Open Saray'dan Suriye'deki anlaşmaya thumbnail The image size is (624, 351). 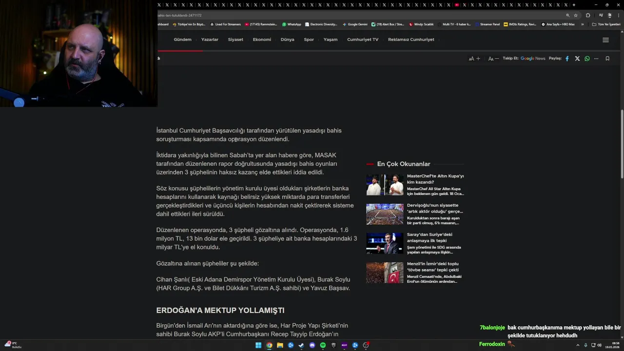tap(385, 243)
